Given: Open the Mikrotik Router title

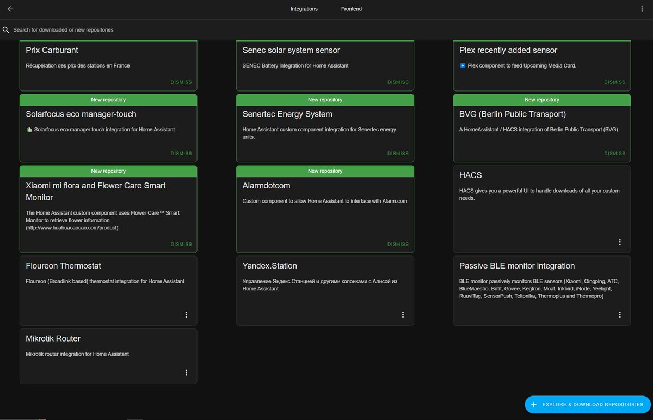Looking at the screenshot, I should 53,339.
